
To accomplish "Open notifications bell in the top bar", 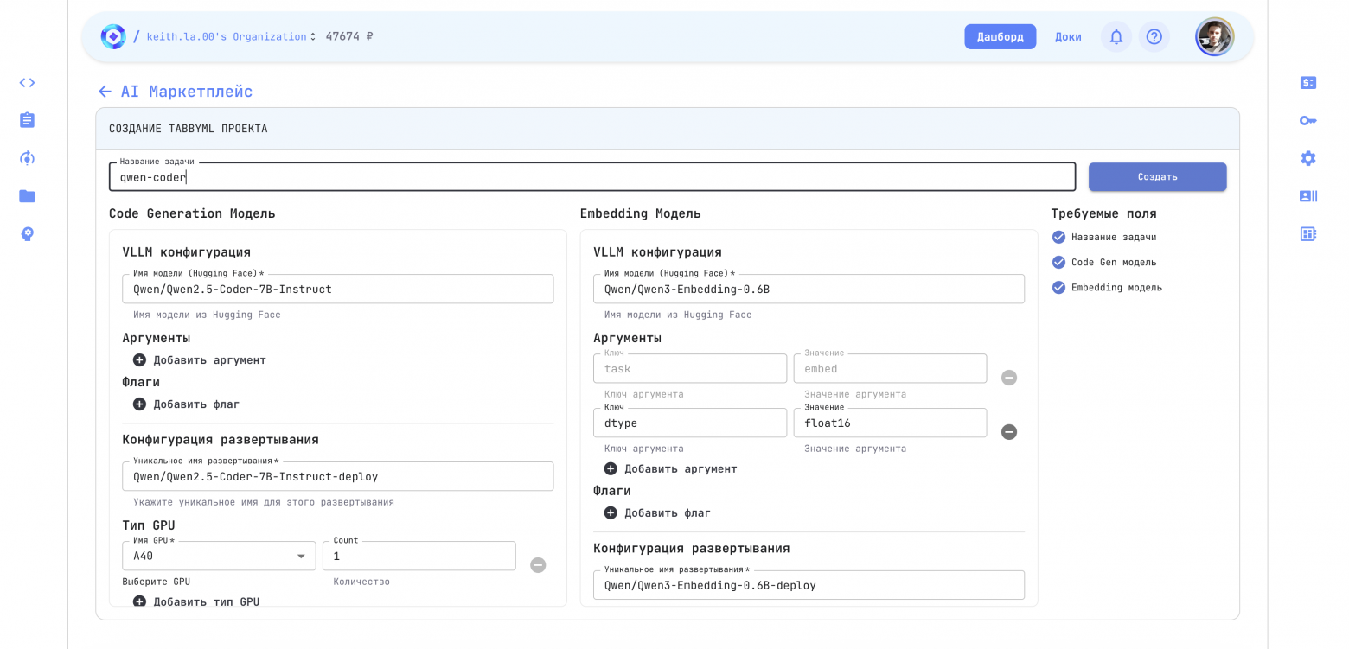I will click(1116, 36).
